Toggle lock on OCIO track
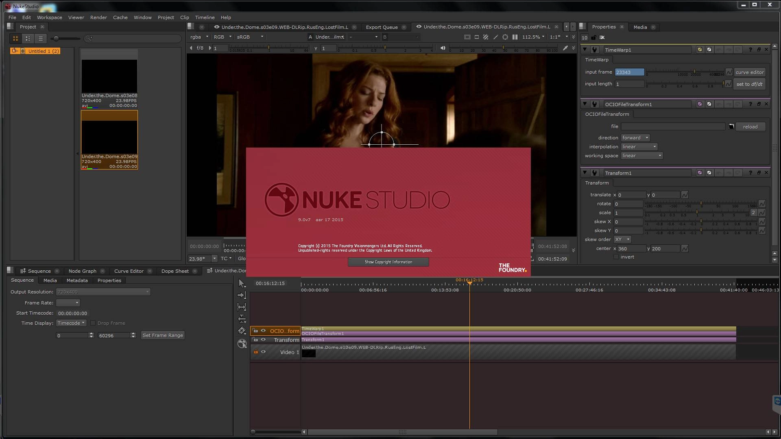Screen dimensions: 781x439 click(256, 331)
